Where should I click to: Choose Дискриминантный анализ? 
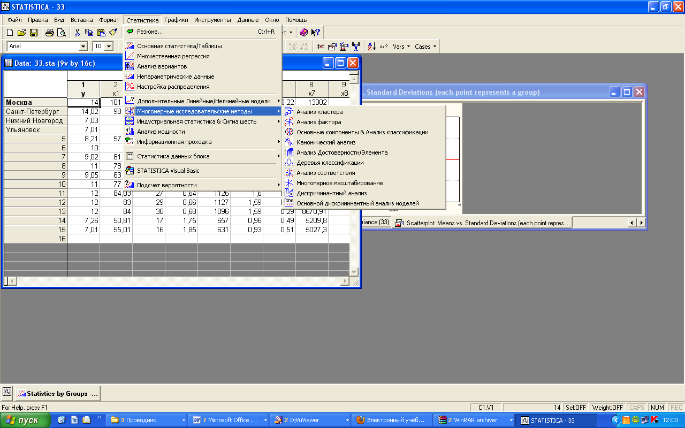click(364, 193)
